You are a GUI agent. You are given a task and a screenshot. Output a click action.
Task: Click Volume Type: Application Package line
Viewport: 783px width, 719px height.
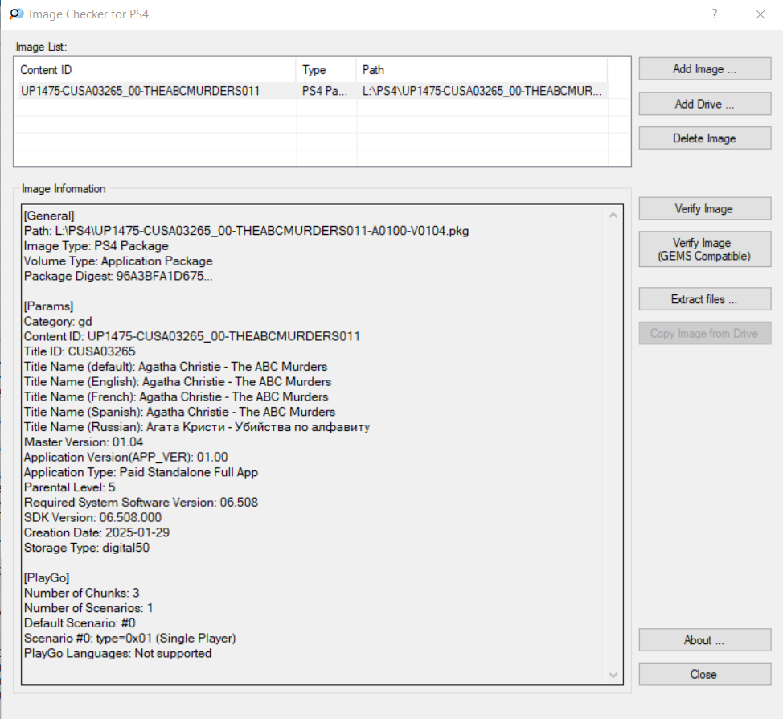(118, 261)
